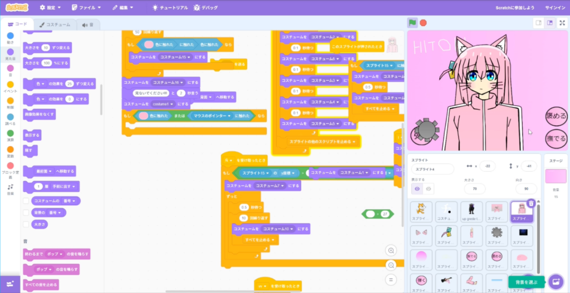Hide the sprite using crossed-eye toggle

429,189
